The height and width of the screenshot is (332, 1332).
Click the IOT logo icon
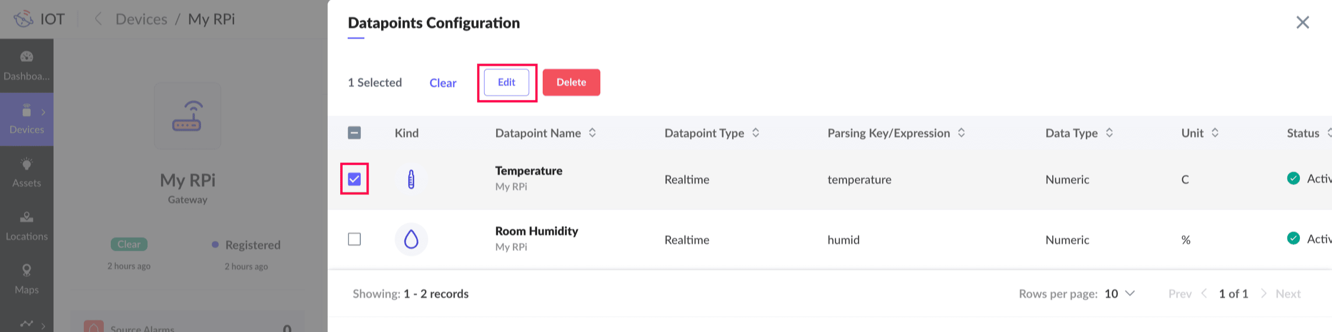click(x=24, y=19)
